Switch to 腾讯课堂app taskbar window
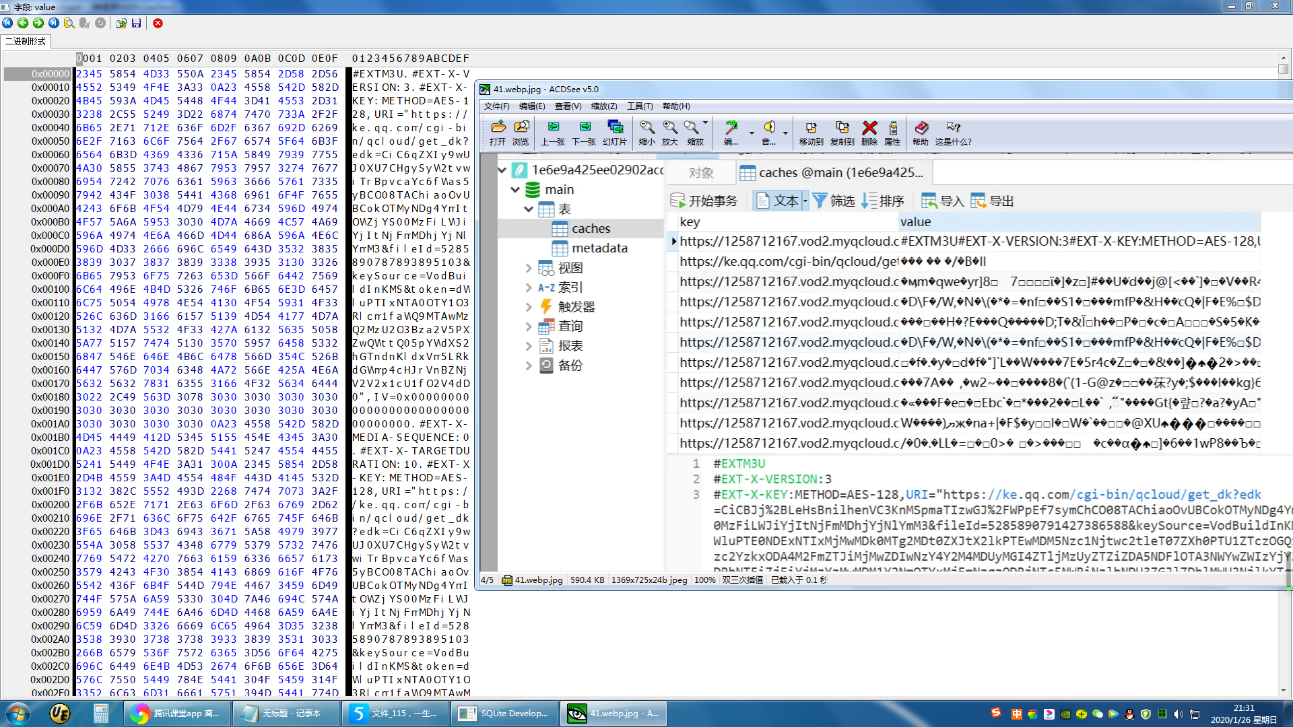Screen dimensions: 1293x727 coord(177,713)
